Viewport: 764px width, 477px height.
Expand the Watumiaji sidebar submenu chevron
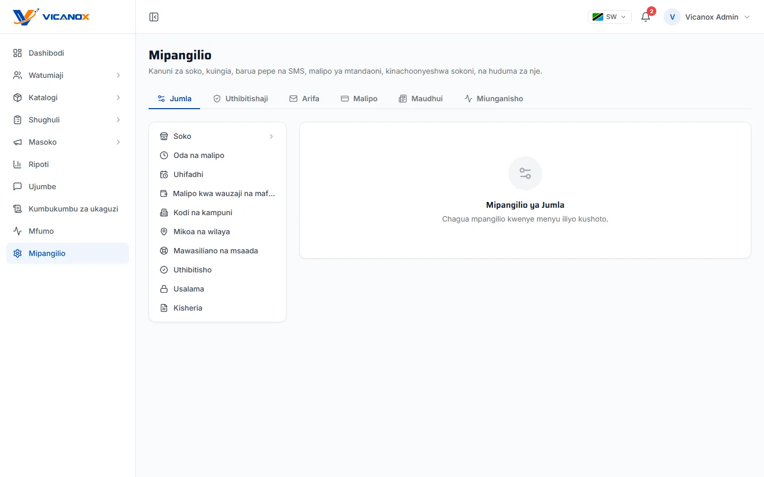(118, 75)
